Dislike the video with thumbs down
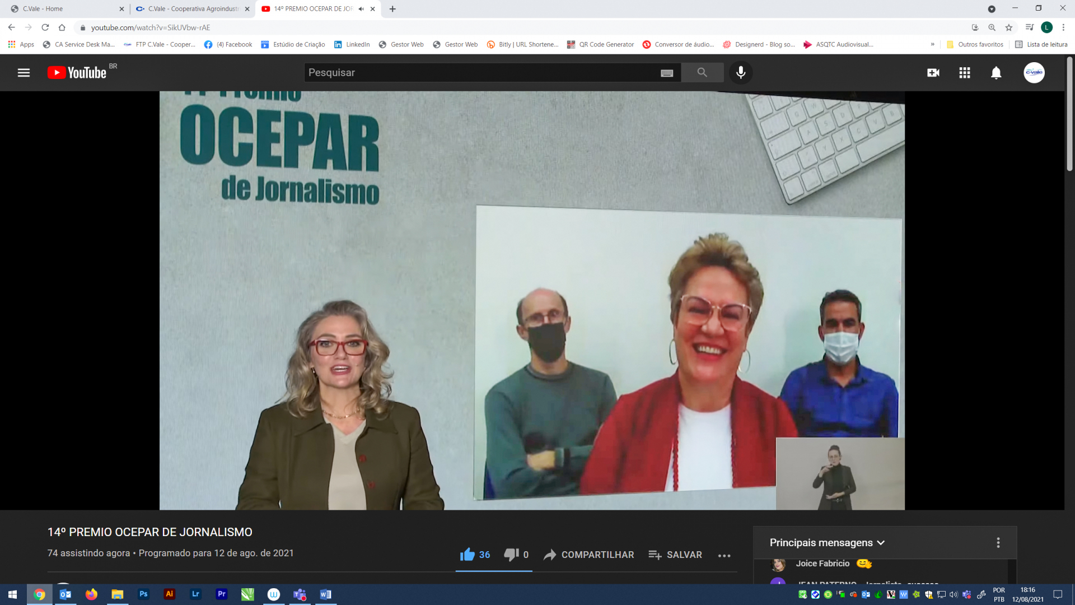 516,555
